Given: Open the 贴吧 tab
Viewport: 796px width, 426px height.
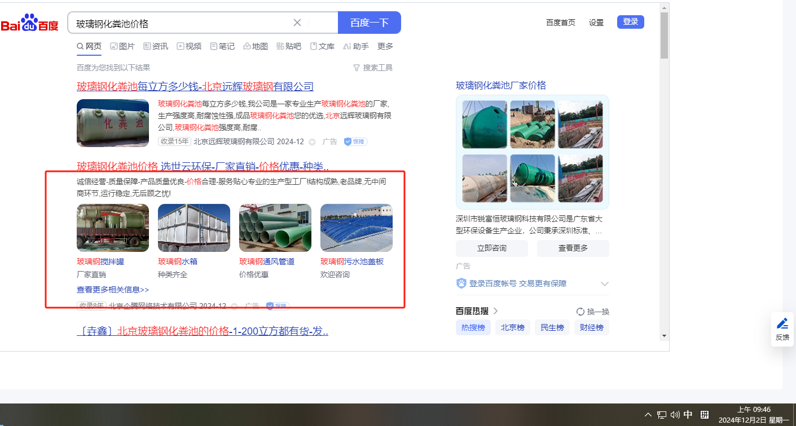Looking at the screenshot, I should 289,46.
